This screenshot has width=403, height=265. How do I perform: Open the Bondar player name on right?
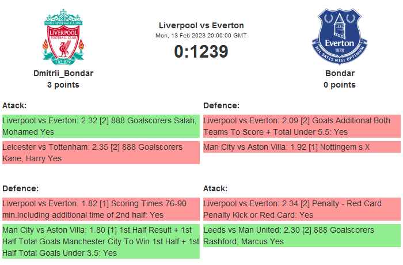pyautogui.click(x=339, y=73)
